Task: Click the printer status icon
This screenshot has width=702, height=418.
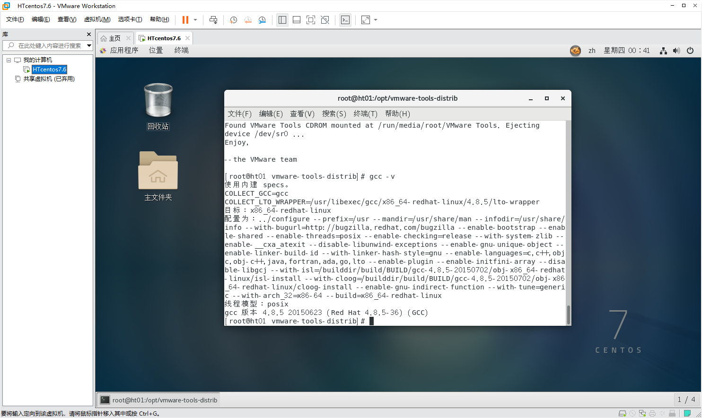Action: pyautogui.click(x=652, y=413)
